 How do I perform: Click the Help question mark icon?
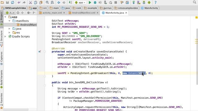pos(155,2)
